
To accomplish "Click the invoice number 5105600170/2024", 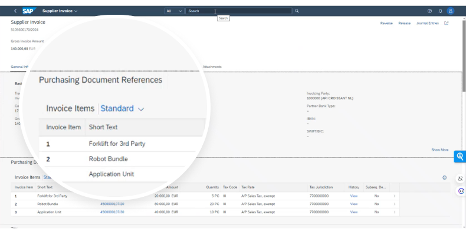I will pyautogui.click(x=25, y=30).
